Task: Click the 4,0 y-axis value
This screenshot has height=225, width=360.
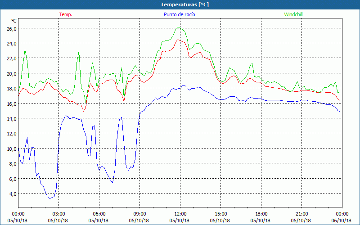Action: 13,194
